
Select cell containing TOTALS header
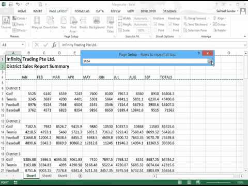[167, 77]
